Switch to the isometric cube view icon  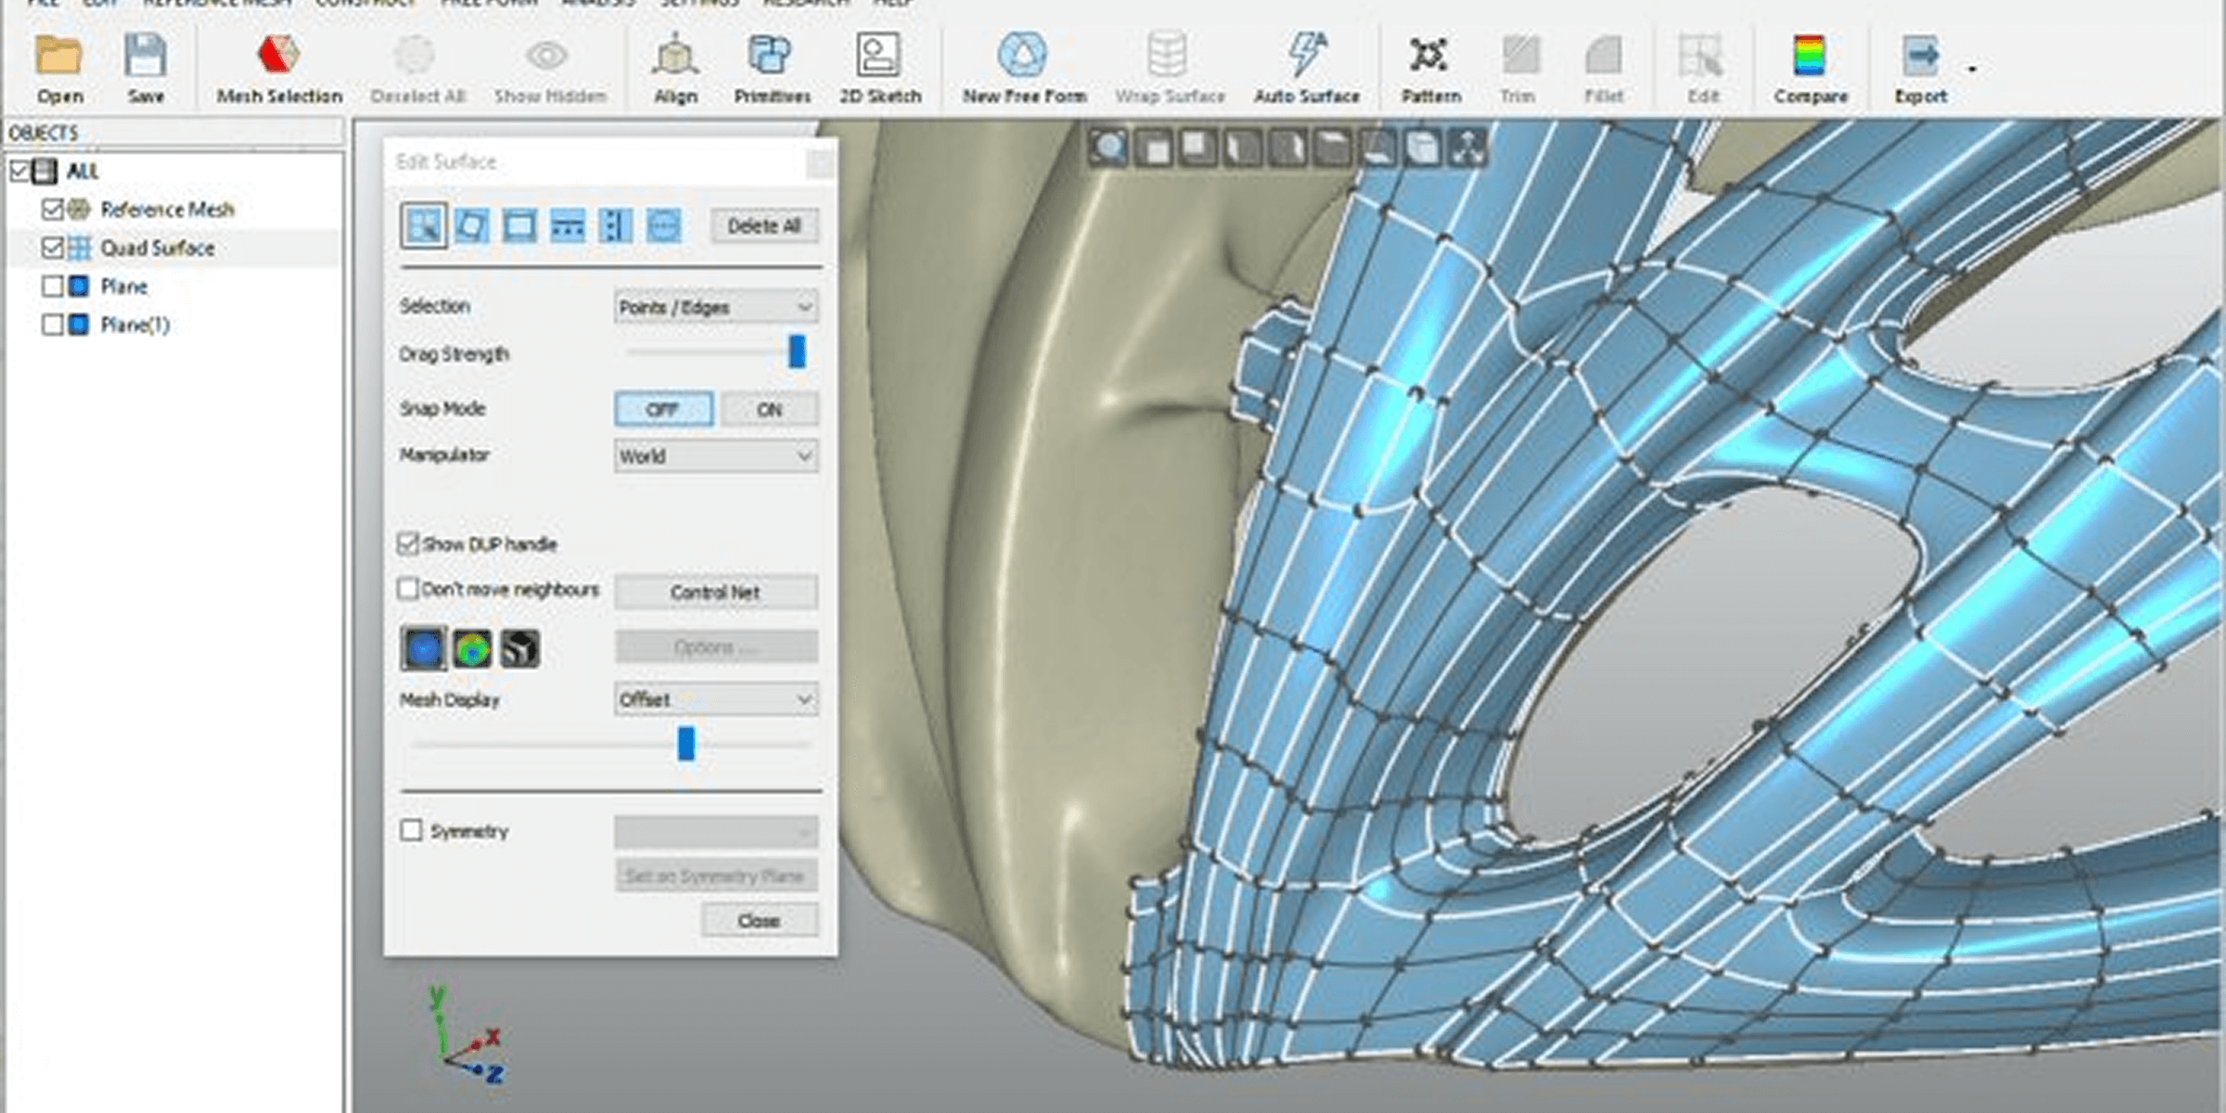(1423, 147)
